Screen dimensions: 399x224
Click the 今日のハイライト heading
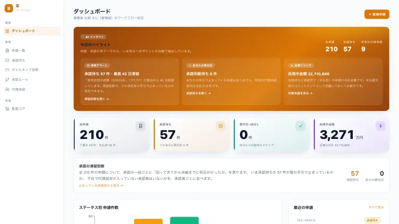point(96,45)
